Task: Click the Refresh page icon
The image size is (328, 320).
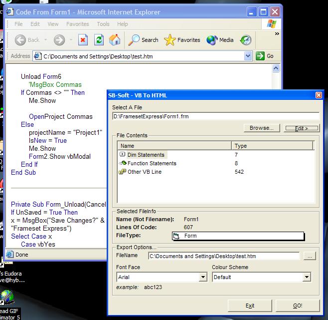Action: 99,40
